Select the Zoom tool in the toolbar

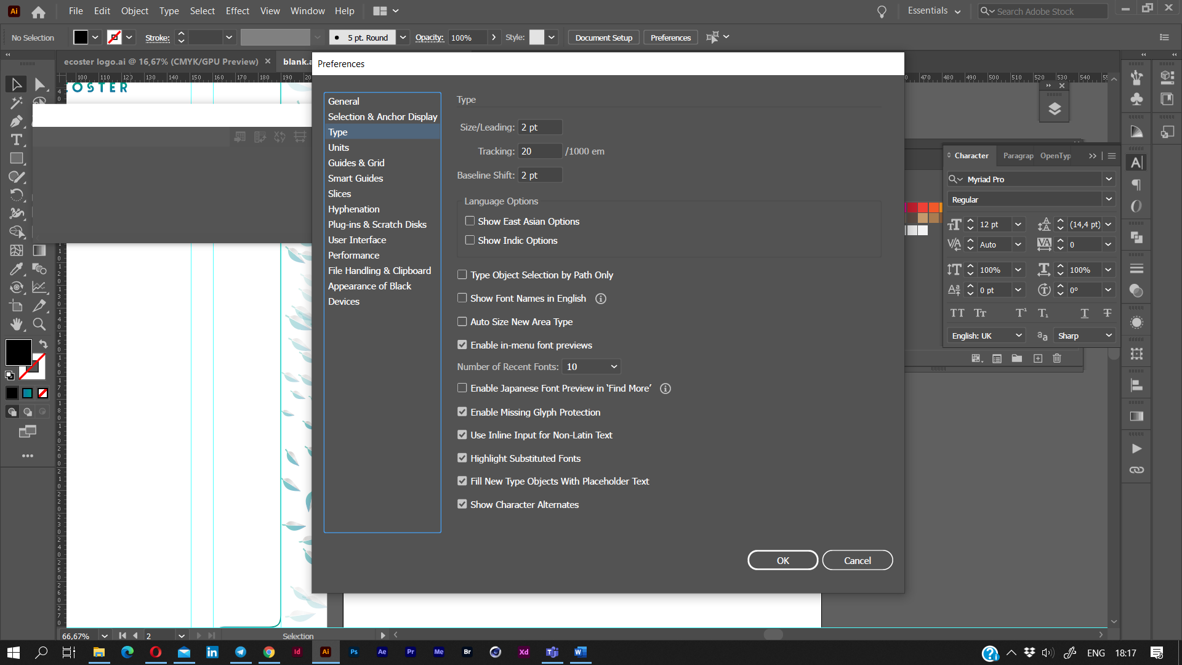tap(39, 324)
